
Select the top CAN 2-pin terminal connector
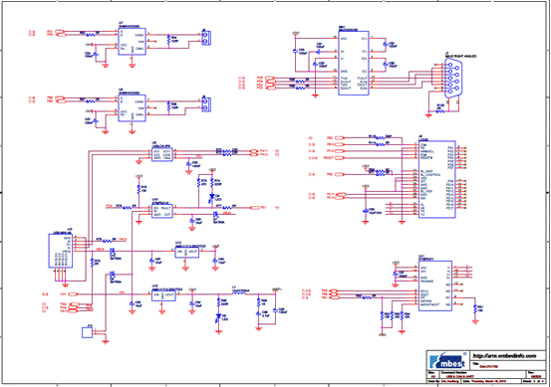(206, 38)
